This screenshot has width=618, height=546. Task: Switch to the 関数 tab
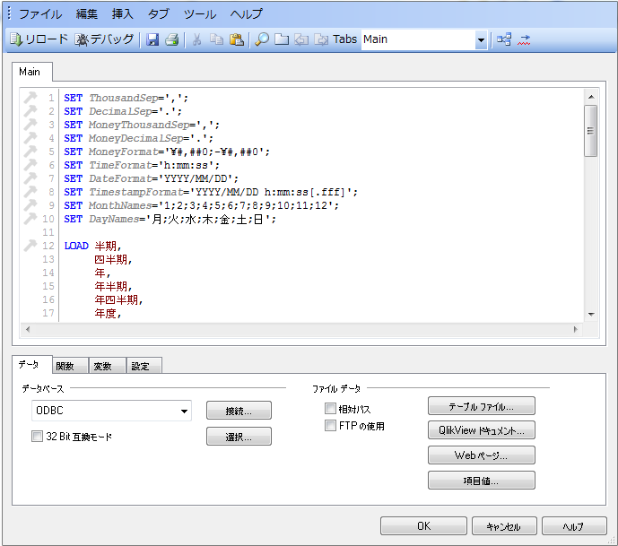(x=70, y=366)
